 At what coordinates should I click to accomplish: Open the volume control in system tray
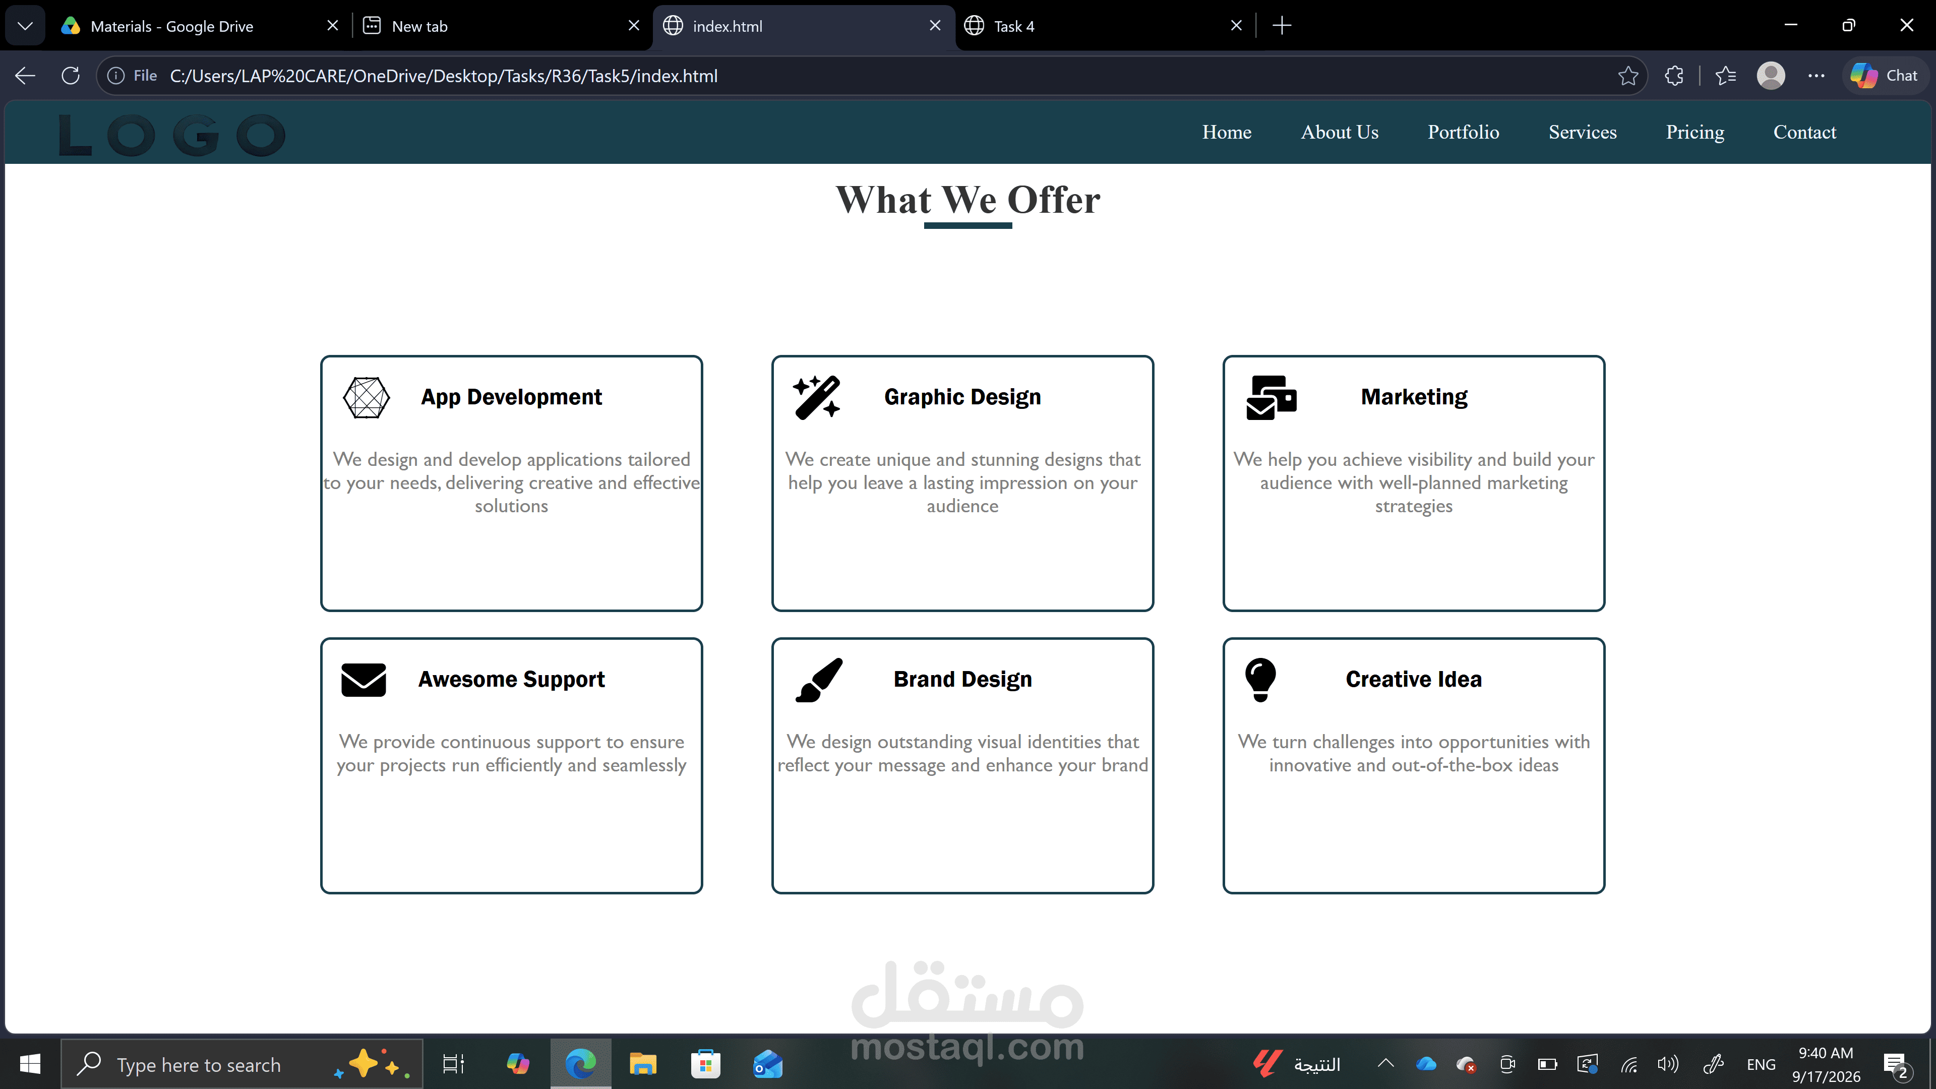1667,1064
